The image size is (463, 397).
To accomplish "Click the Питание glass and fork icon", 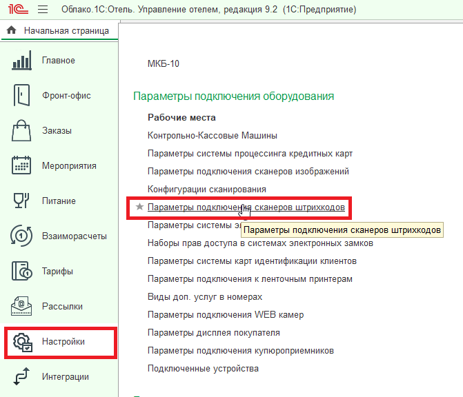I will 21,201.
